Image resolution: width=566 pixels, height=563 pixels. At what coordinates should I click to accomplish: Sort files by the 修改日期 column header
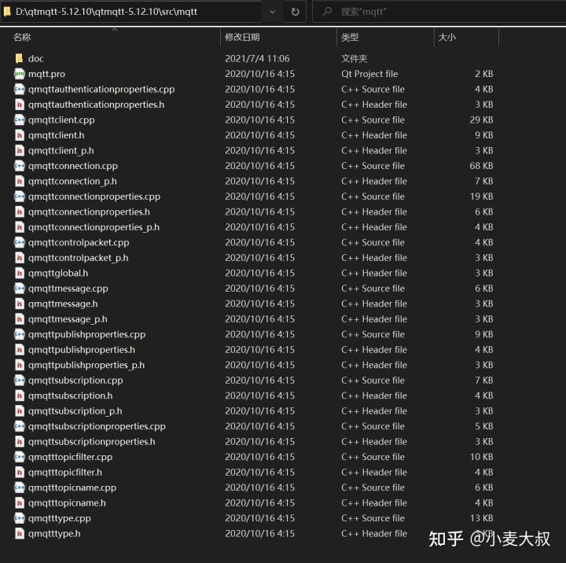[242, 37]
